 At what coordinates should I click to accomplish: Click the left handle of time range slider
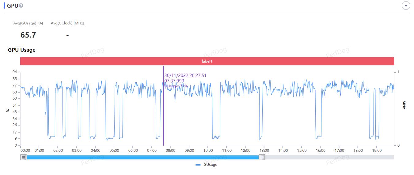24,157
